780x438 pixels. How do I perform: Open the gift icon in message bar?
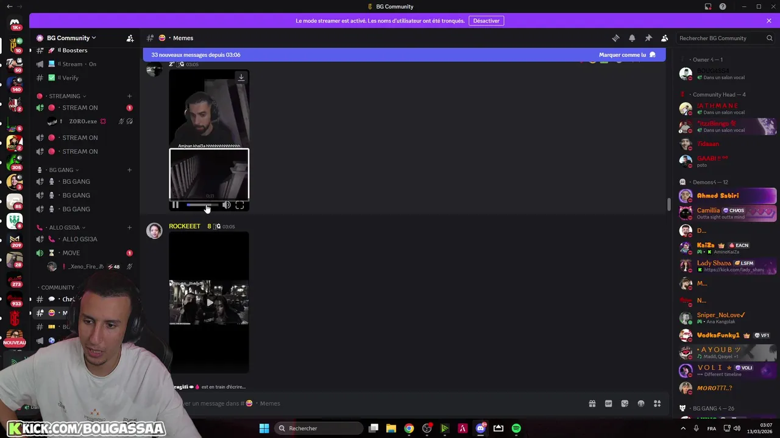[592, 403]
